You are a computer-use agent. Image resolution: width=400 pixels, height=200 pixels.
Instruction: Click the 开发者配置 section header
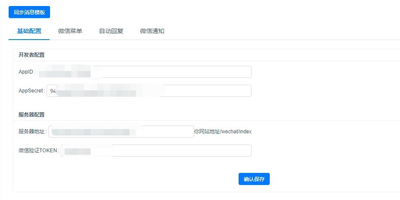click(31, 55)
